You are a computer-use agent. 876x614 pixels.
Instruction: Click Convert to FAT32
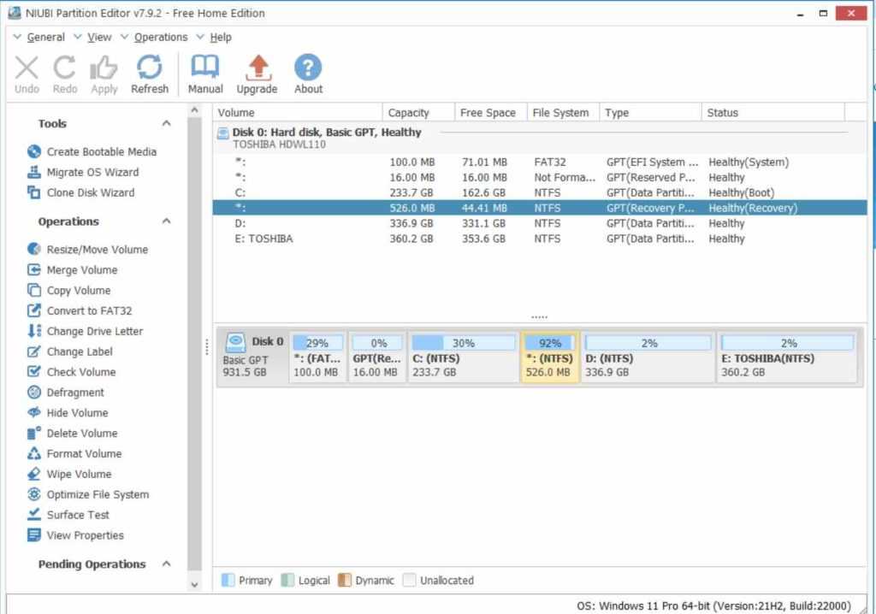pyautogui.click(x=80, y=310)
